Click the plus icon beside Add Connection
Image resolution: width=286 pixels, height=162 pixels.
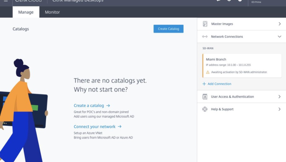pyautogui.click(x=204, y=84)
